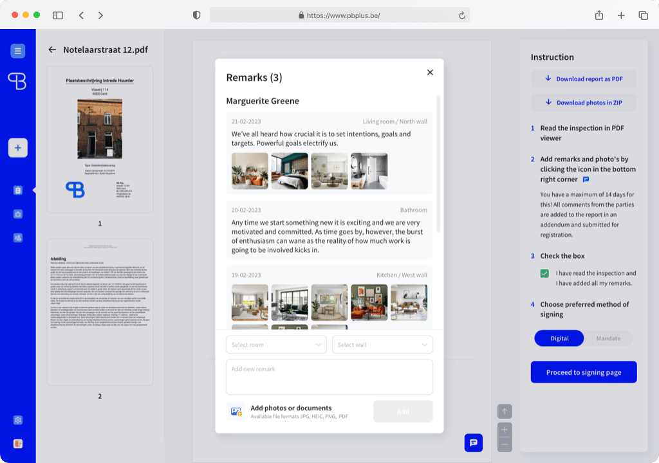Image resolution: width=659 pixels, height=463 pixels.
Task: Go back using arrow beside Notelaarstraat 12.pdf
Action: click(52, 50)
